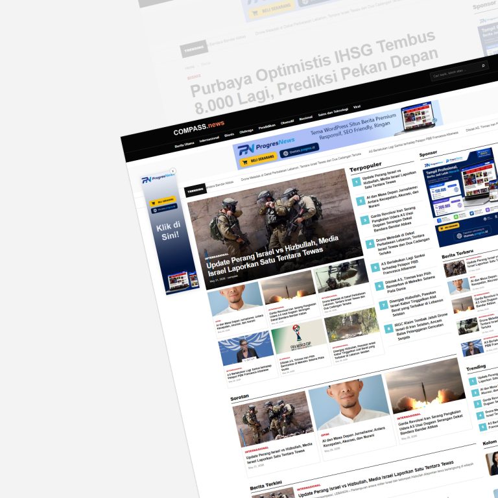Click 'Purbaya Optimistis IHSG Tembus' headline in background page

point(314,73)
